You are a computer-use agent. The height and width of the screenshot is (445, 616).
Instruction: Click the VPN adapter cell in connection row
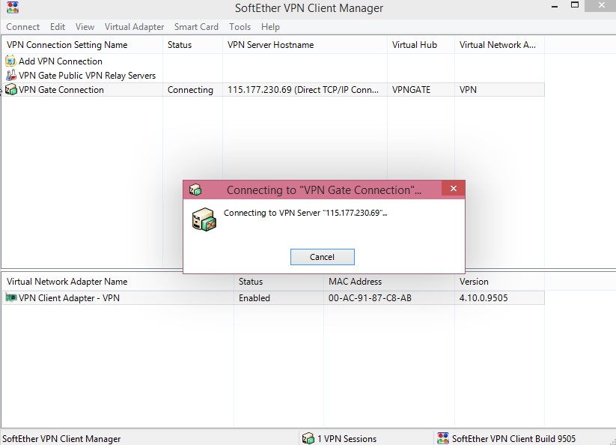coord(468,90)
